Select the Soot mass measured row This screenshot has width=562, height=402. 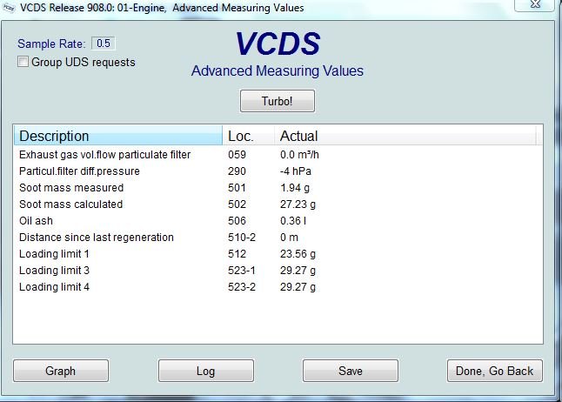278,188
